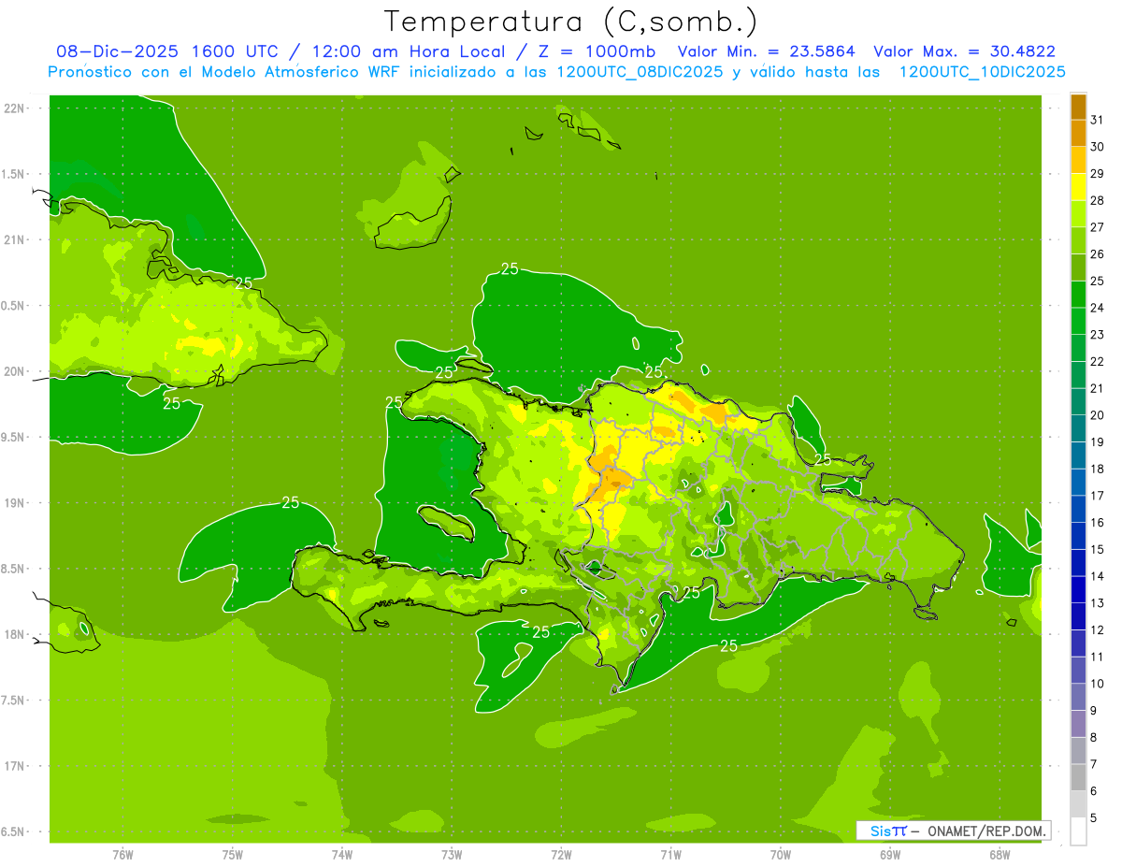Click the legend color band between 12 and 13

(x=1078, y=616)
